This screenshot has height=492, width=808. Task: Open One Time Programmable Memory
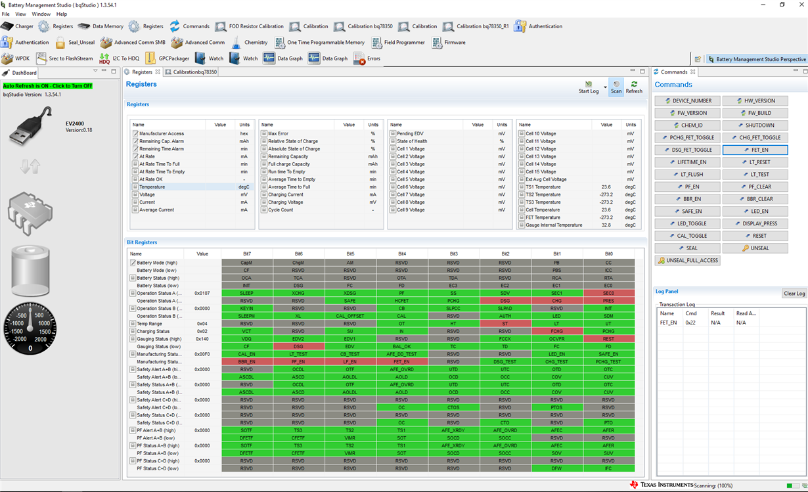point(319,42)
